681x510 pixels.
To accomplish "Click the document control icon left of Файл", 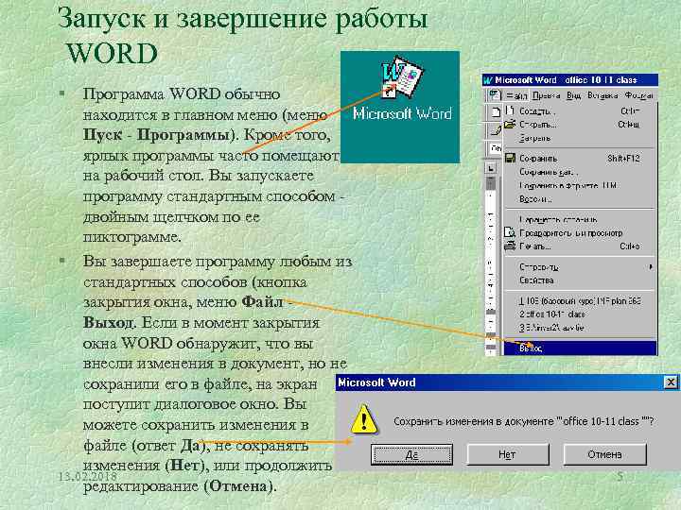I will click(495, 95).
